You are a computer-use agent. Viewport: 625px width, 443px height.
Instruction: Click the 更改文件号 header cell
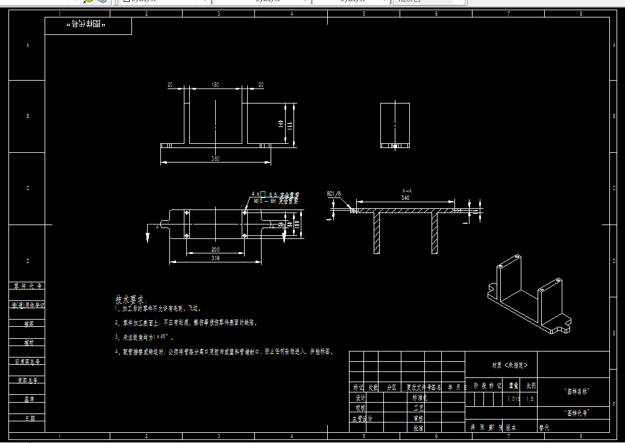click(418, 387)
